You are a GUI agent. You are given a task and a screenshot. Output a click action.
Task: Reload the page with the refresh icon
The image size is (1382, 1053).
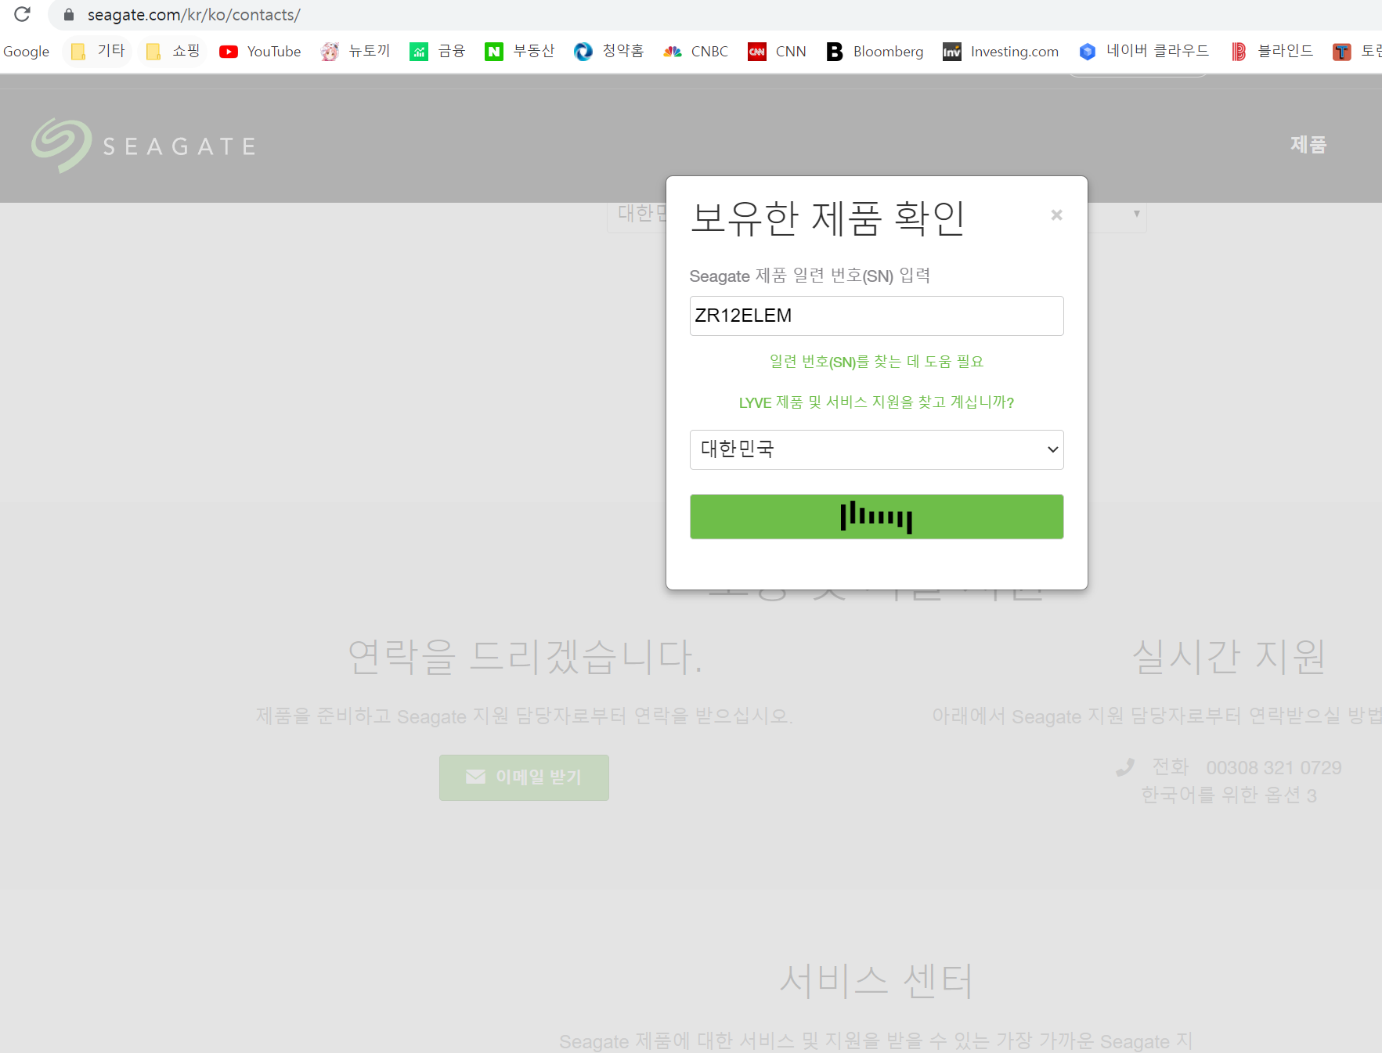pyautogui.click(x=22, y=14)
